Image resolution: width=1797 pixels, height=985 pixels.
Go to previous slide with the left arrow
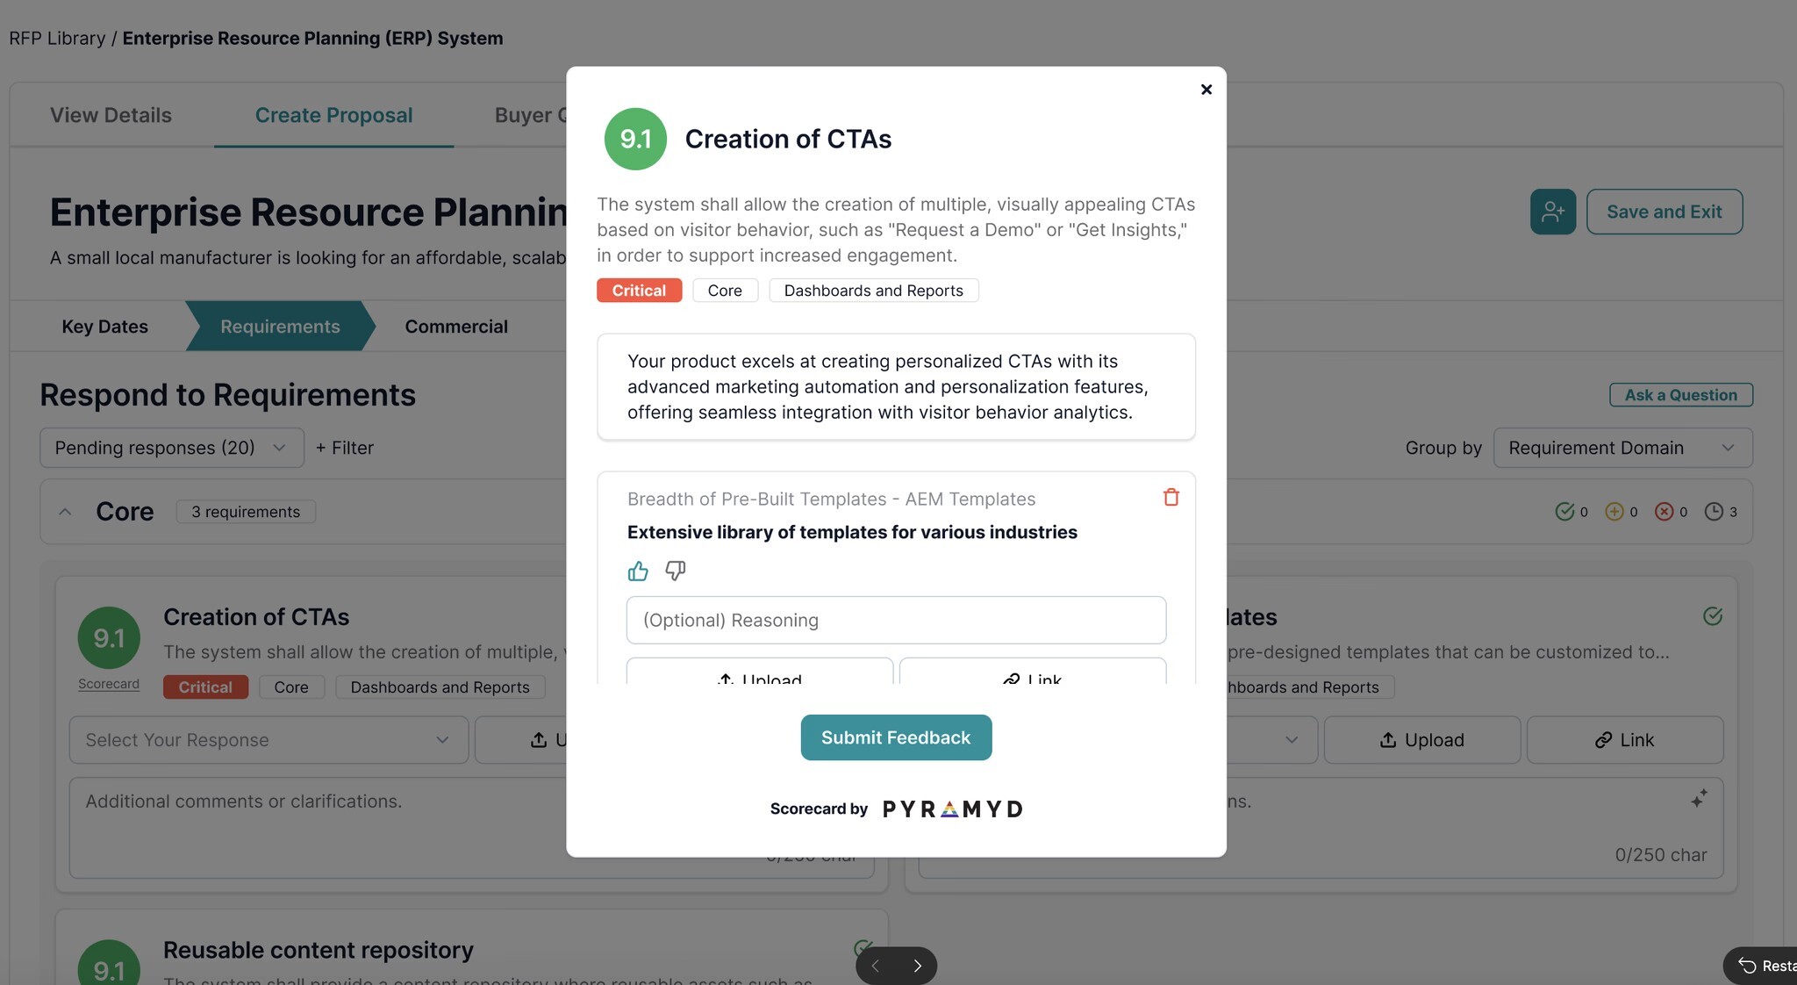click(x=875, y=966)
